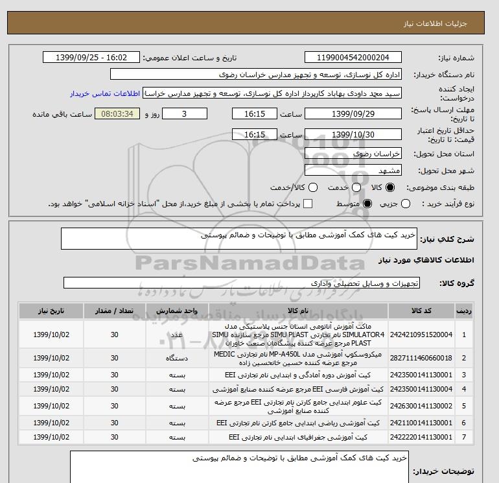Click the price validity time 16:15 field
This screenshot has height=483, width=499.
(255, 134)
